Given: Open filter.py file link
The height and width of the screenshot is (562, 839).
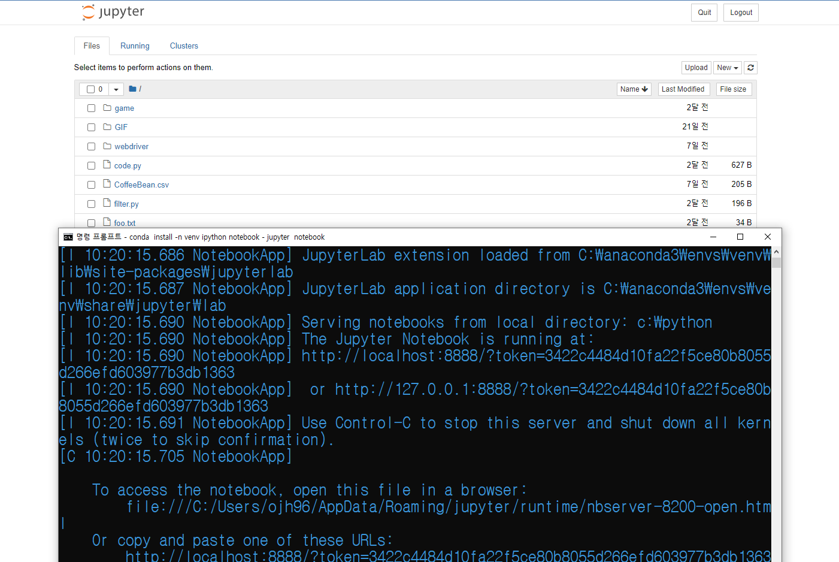Looking at the screenshot, I should point(126,204).
